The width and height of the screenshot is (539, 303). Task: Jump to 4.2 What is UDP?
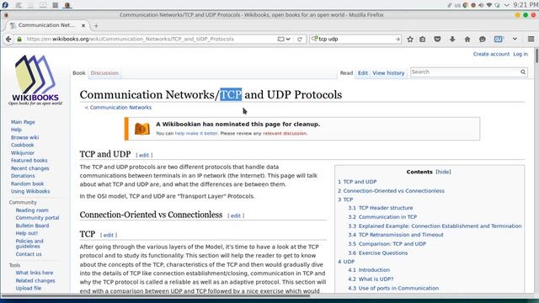[x=371, y=279]
